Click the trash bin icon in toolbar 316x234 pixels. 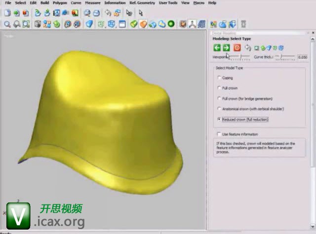243,24
